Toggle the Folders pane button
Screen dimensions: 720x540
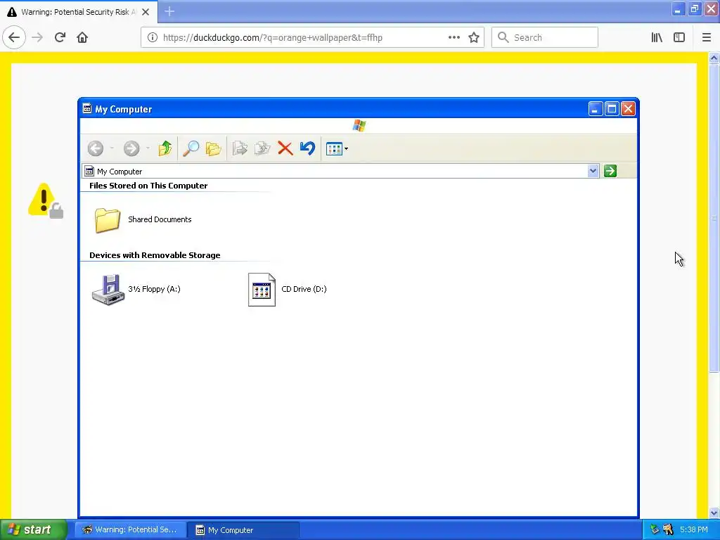click(214, 148)
